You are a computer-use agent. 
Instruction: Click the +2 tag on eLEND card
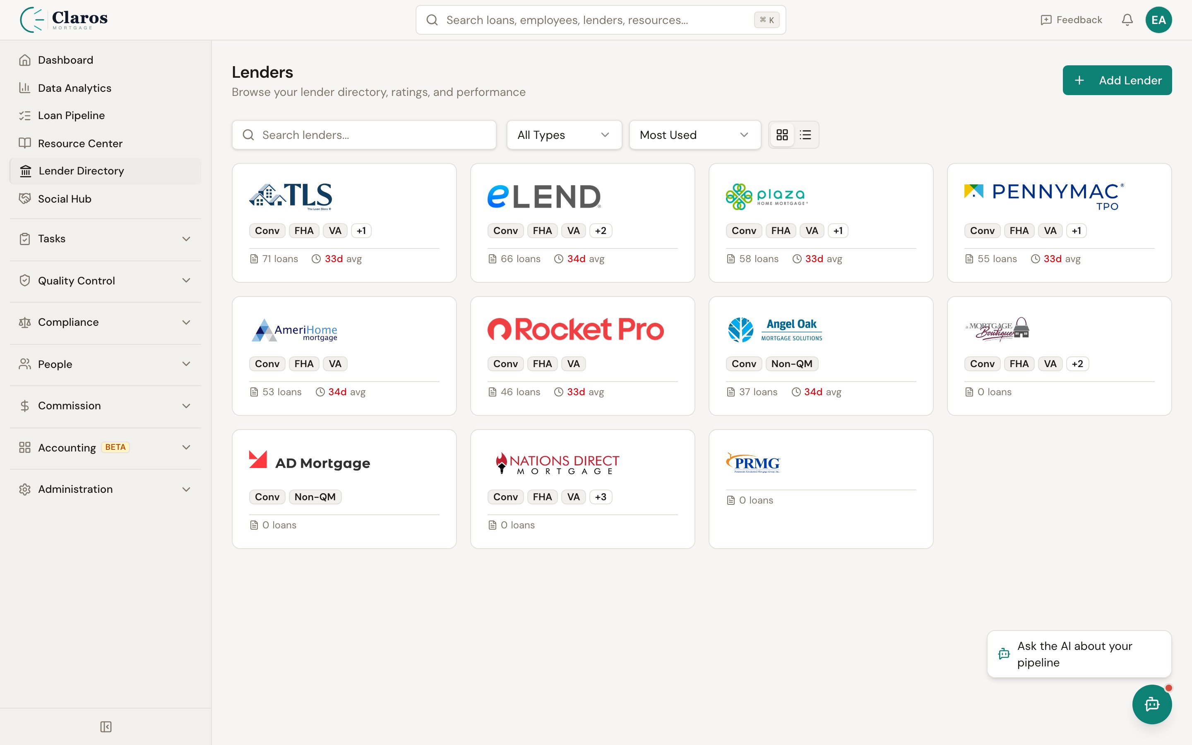pyautogui.click(x=600, y=231)
